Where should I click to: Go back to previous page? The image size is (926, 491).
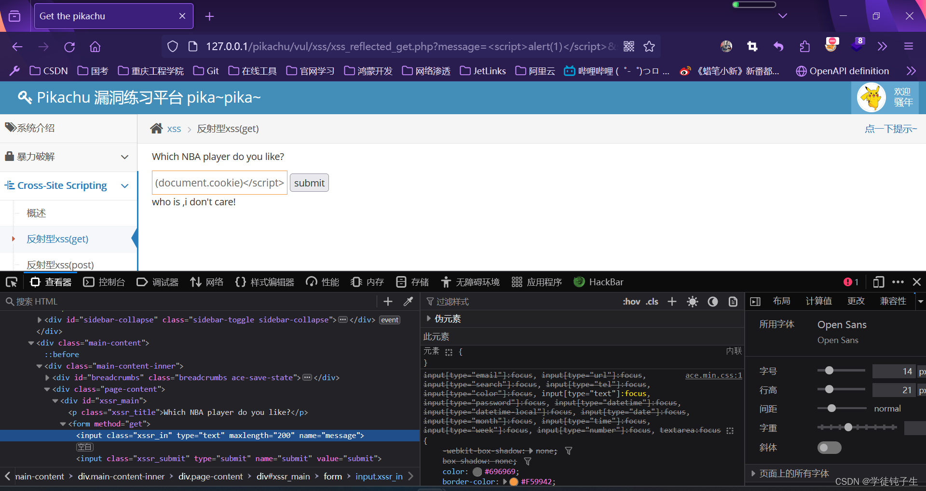coord(17,47)
